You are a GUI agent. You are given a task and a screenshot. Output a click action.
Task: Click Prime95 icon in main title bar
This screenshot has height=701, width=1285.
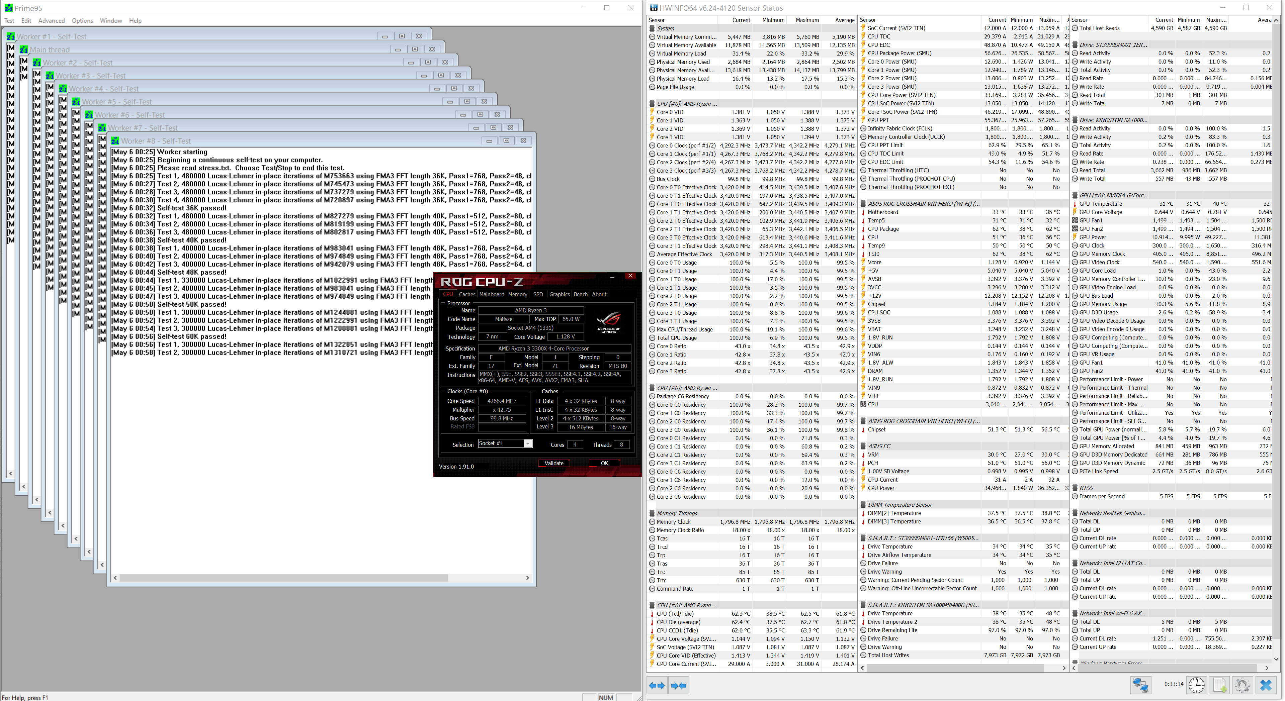coord(8,8)
